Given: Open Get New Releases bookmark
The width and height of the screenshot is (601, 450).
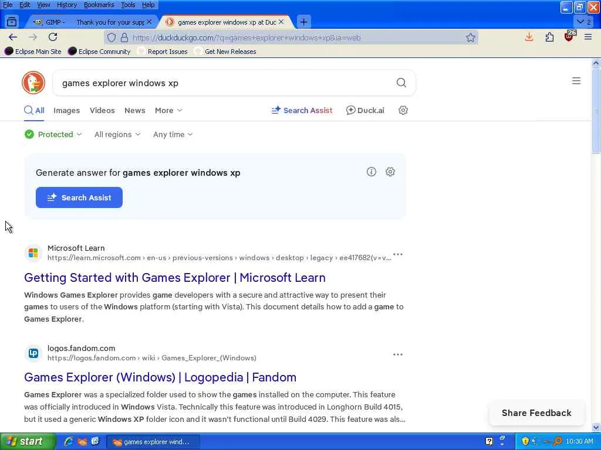Looking at the screenshot, I should (225, 52).
